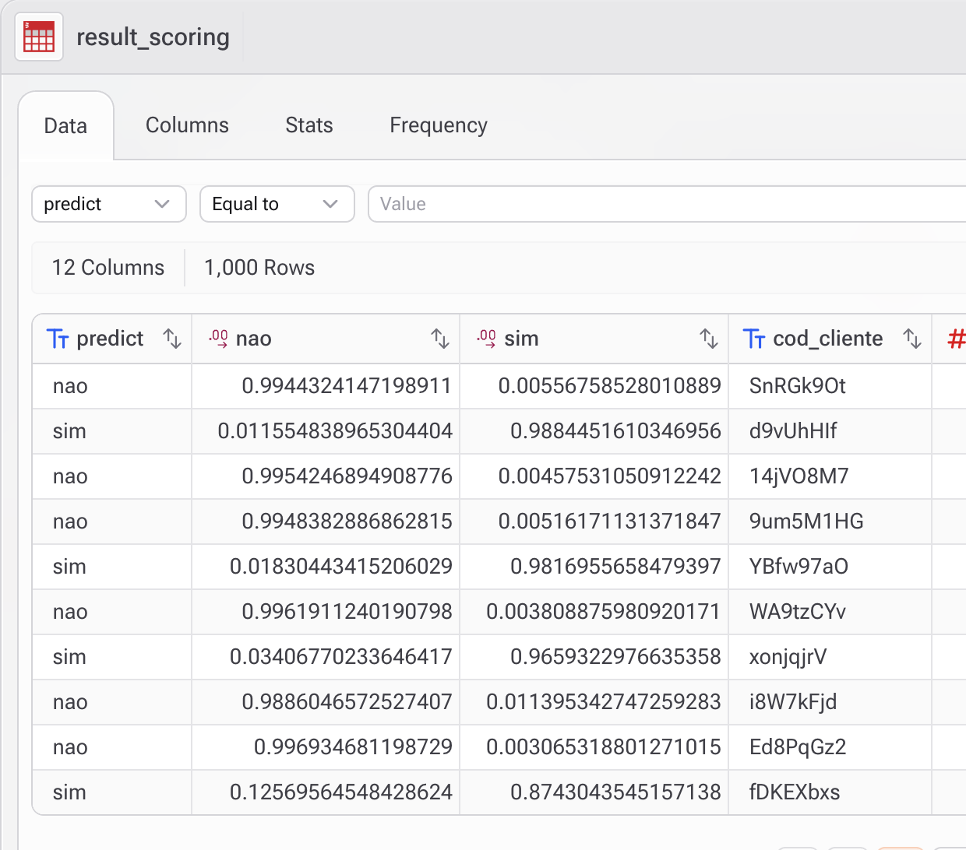
Task: Select the cell with client code fDKEXbxs
Action: point(794,792)
